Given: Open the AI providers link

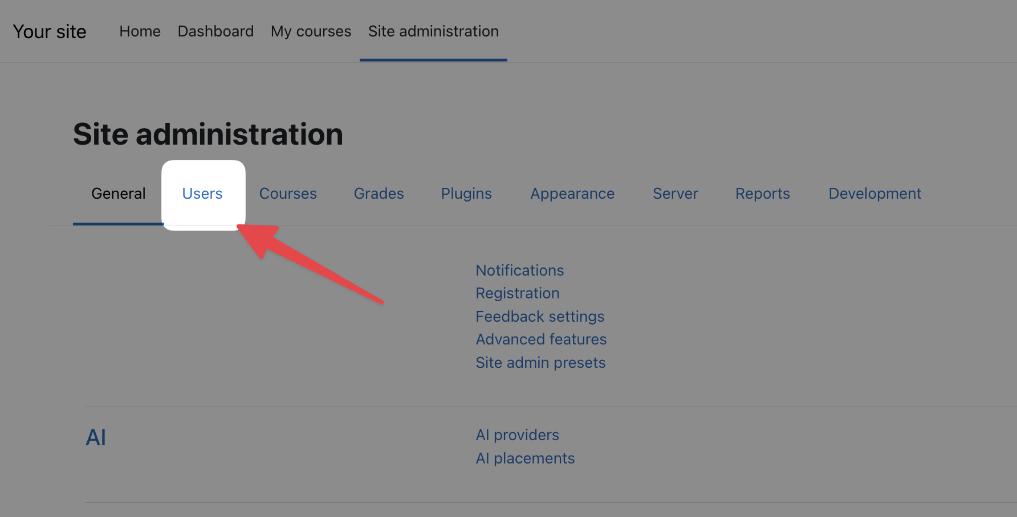Looking at the screenshot, I should point(517,435).
